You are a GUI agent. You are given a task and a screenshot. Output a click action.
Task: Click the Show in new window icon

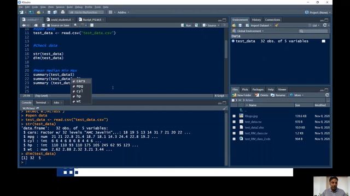[36, 26]
